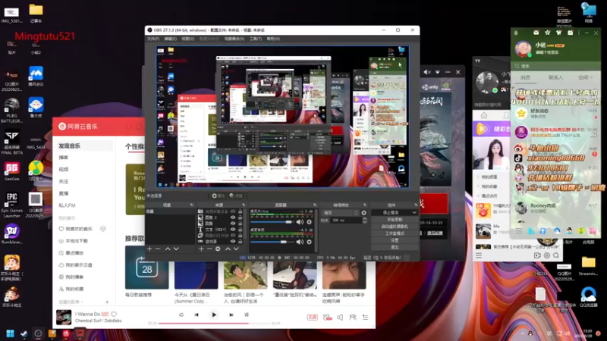Open dropdown arrow in game launcher title bar
607x341 pixels.
pos(438,72)
